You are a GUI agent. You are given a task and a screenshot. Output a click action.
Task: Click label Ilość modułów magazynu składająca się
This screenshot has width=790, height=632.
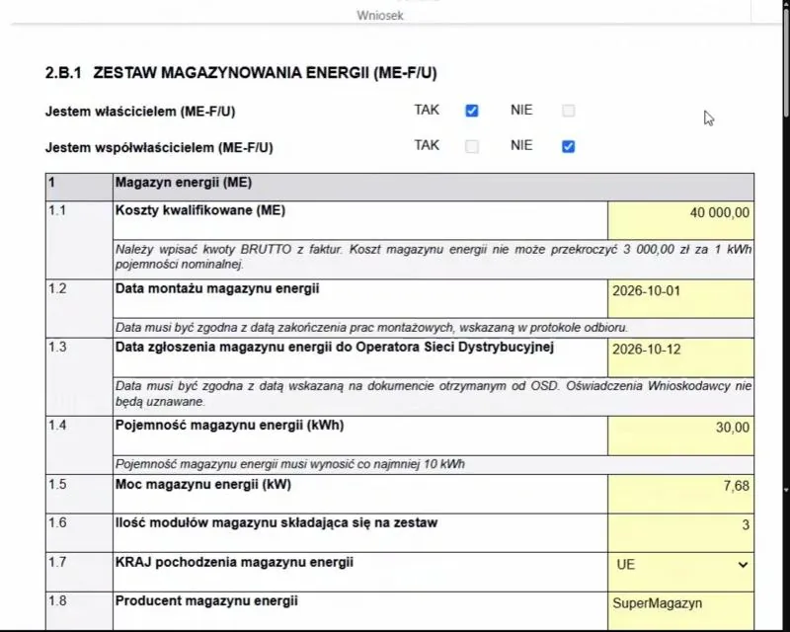click(x=276, y=522)
